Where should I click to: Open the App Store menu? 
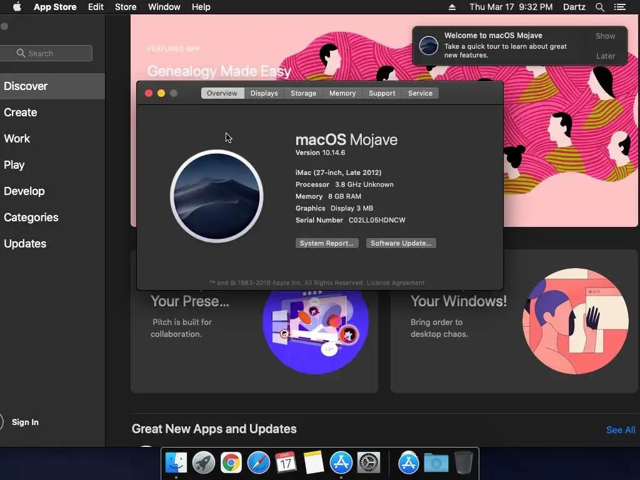pyautogui.click(x=55, y=7)
